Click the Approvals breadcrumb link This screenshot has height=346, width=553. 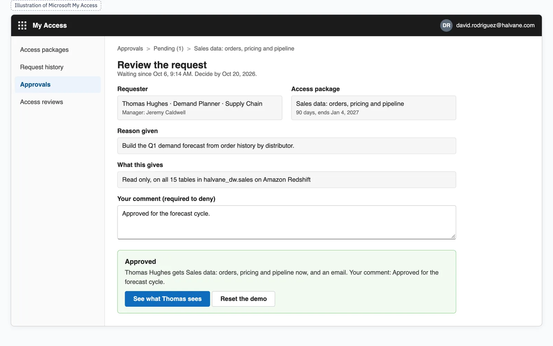pos(130,48)
